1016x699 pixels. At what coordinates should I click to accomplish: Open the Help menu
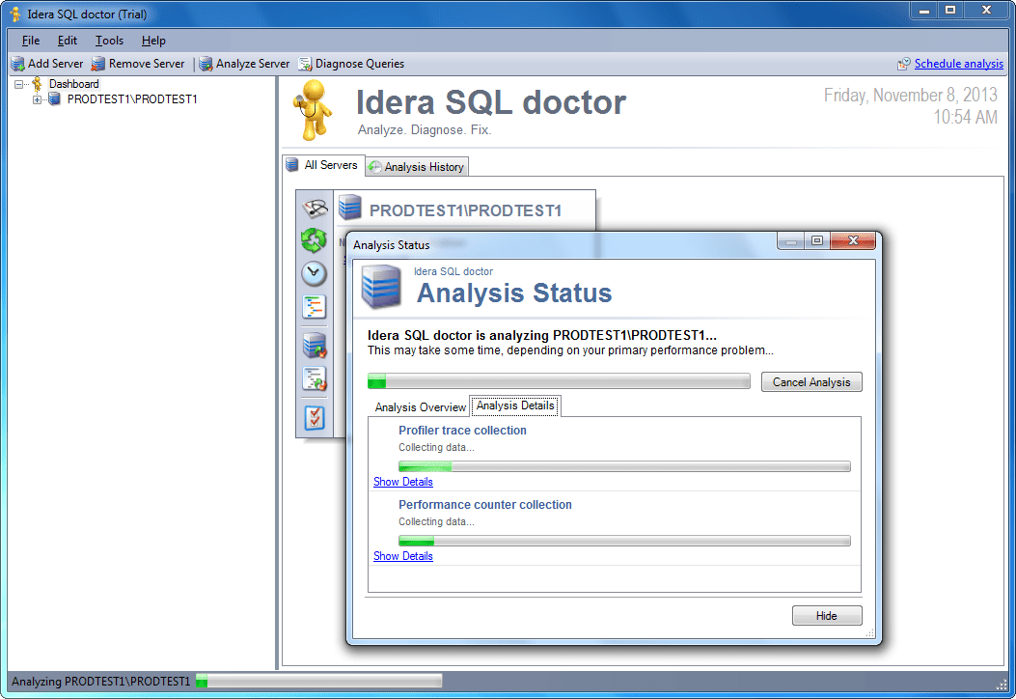(x=152, y=41)
